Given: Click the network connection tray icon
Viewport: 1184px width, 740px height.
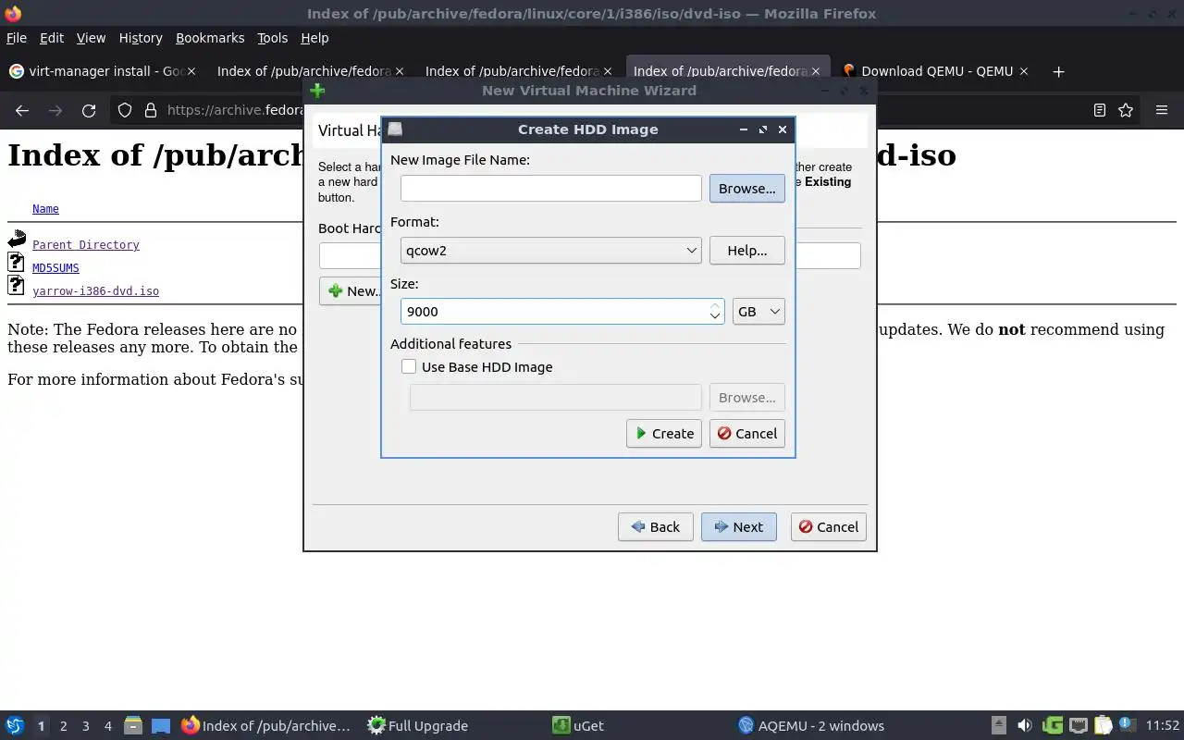Looking at the screenshot, I should click(1078, 726).
